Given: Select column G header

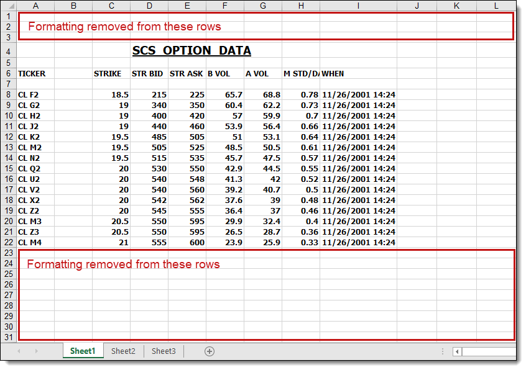Looking at the screenshot, I should [263, 6].
